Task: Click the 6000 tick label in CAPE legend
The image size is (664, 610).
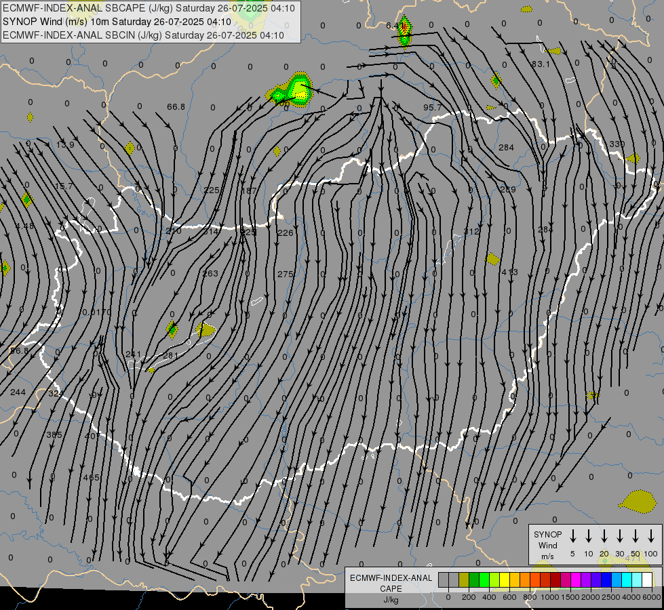Action: [x=651, y=597]
